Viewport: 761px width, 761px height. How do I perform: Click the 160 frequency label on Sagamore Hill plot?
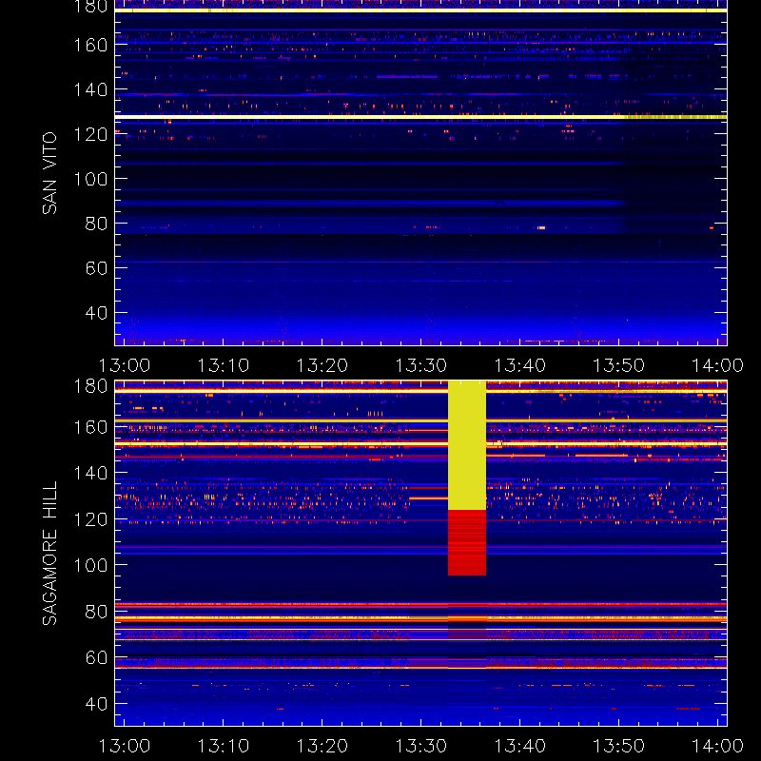pyautogui.click(x=90, y=427)
